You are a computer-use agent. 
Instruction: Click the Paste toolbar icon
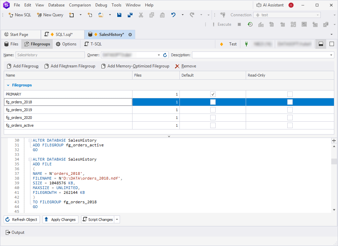pos(162,15)
